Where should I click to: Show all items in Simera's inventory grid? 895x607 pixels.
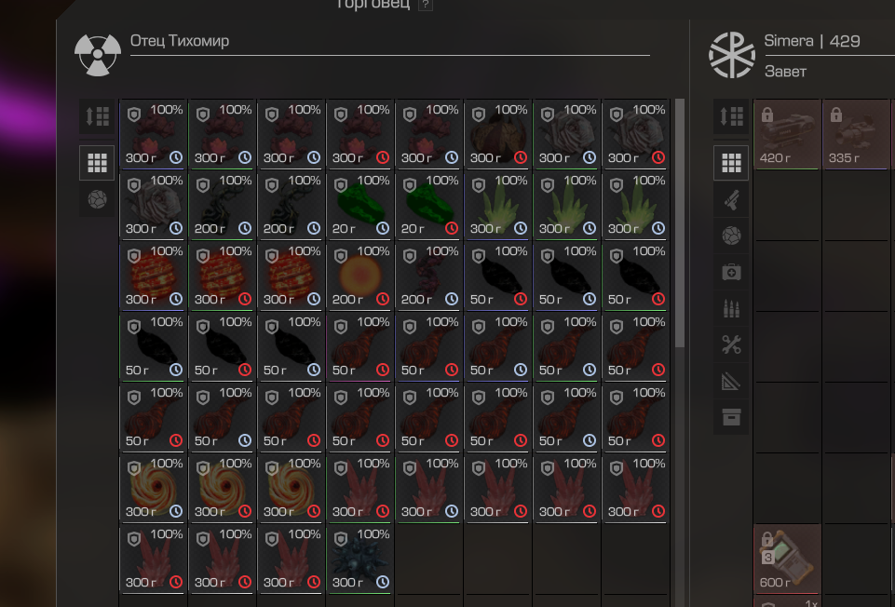tap(730, 163)
